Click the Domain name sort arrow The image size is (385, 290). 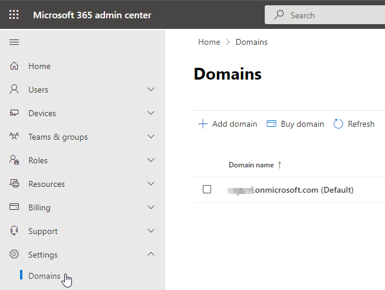tap(279, 165)
